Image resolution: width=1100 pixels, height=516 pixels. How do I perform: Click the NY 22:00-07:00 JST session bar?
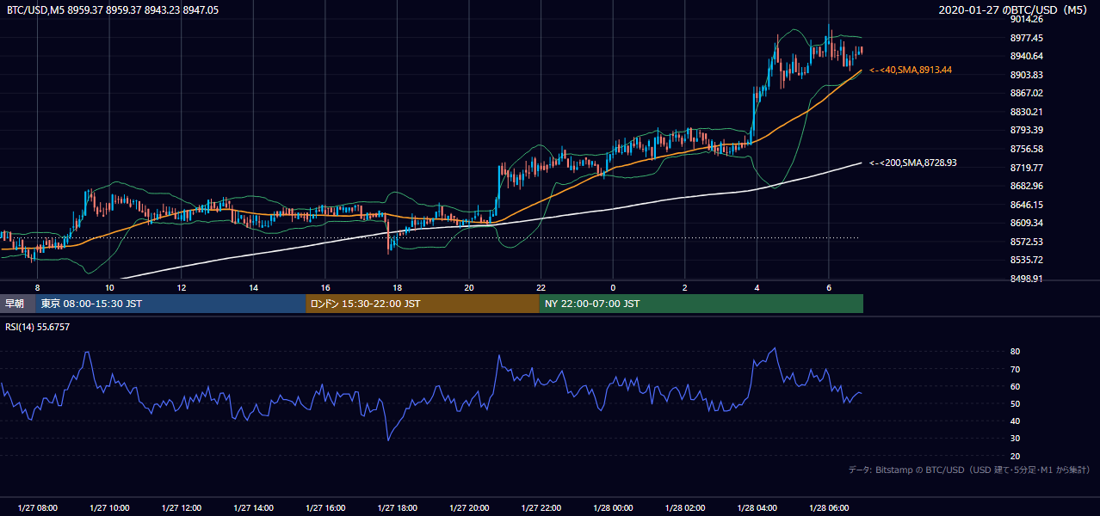point(701,304)
